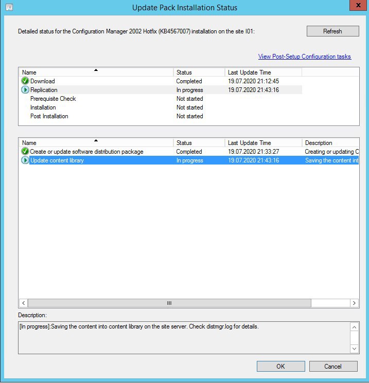Click the Completed status of Download
The width and height of the screenshot is (369, 383).
coord(189,81)
